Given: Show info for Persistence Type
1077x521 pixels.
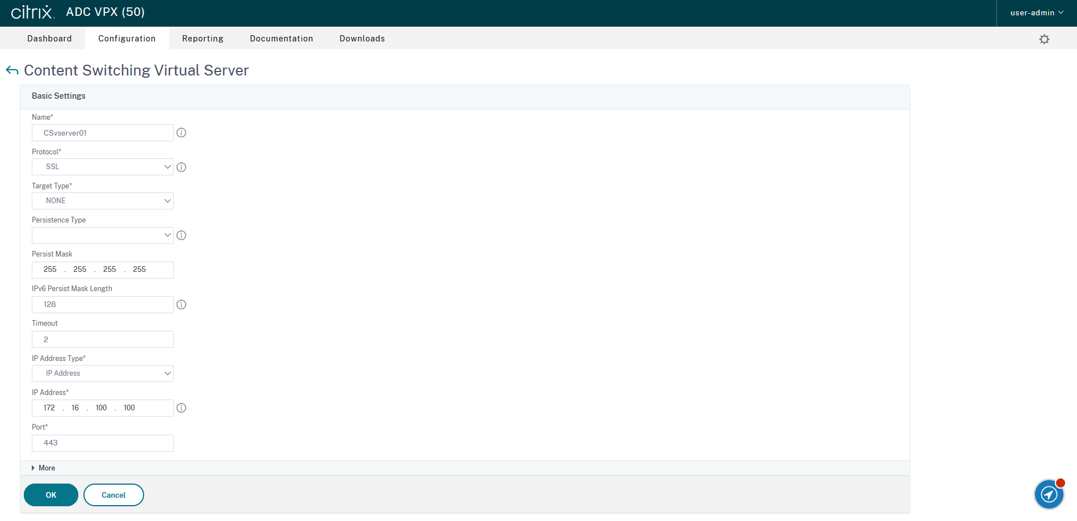Looking at the screenshot, I should [x=182, y=236].
